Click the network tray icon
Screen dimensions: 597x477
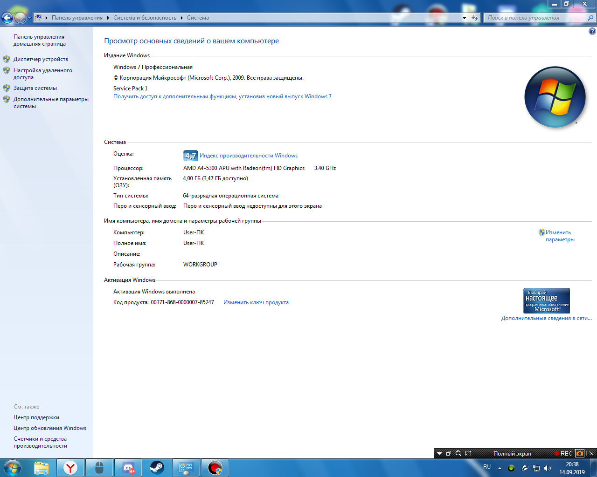tap(536, 468)
